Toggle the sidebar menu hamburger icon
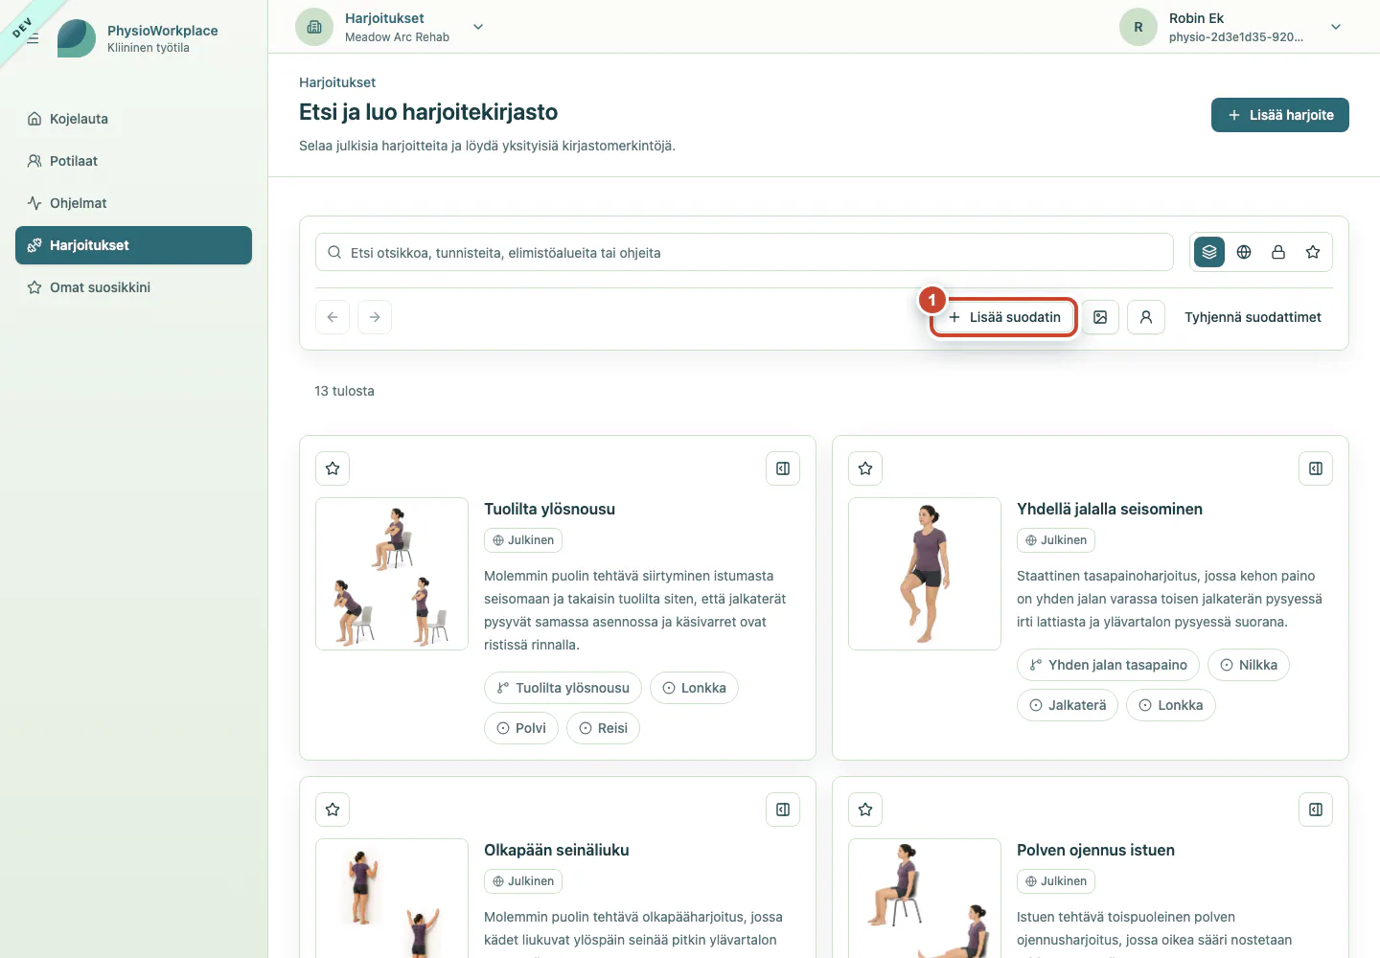The height and width of the screenshot is (958, 1380). [x=33, y=38]
